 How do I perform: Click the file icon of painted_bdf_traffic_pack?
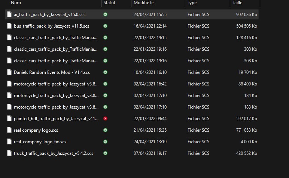9,119
